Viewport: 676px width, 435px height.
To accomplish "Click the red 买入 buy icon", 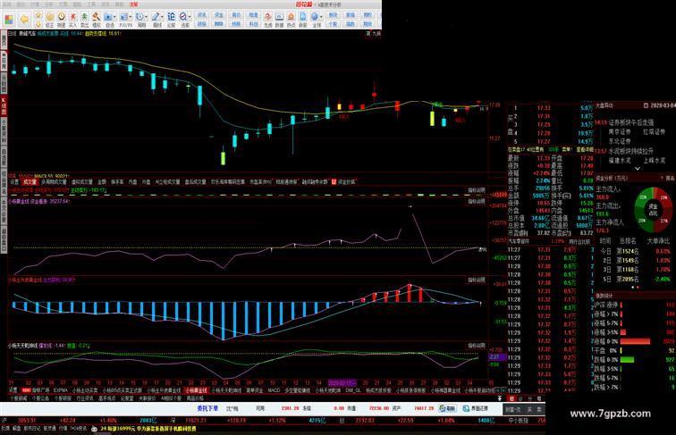I will (73, 20).
